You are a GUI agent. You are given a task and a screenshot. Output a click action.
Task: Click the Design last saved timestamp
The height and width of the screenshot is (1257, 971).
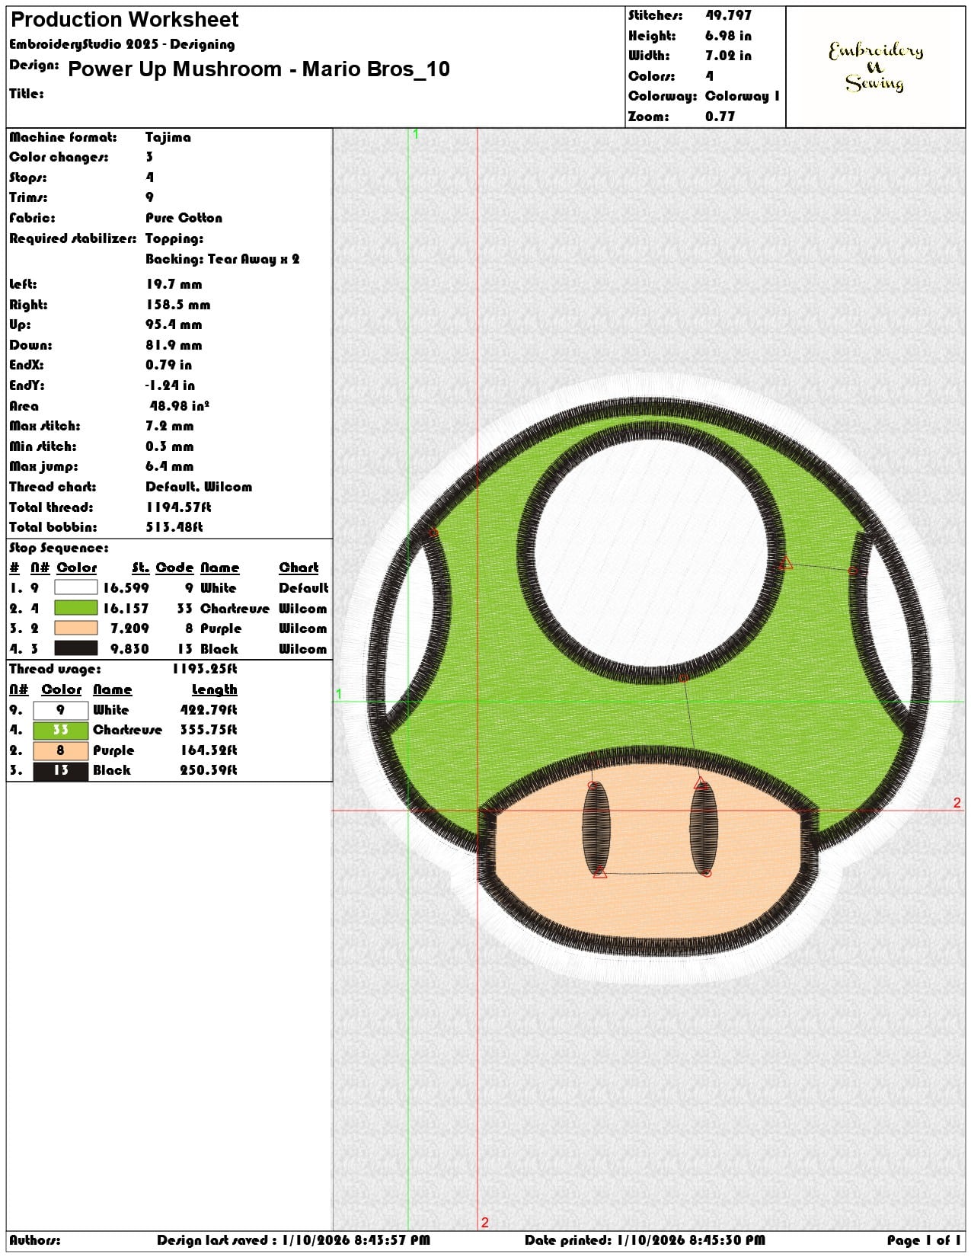tap(293, 1240)
